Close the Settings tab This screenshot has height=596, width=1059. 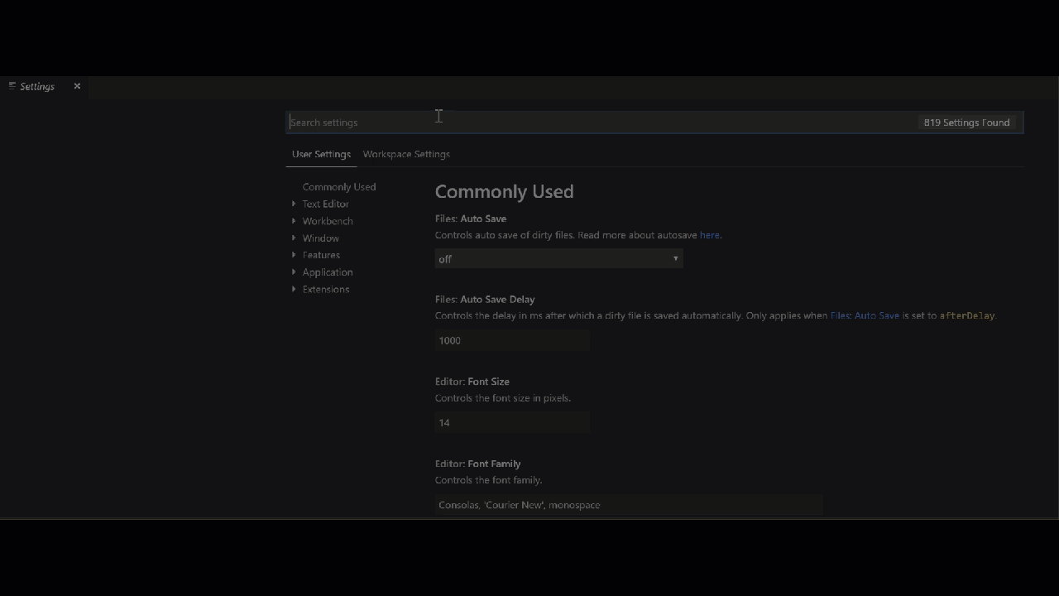(77, 86)
